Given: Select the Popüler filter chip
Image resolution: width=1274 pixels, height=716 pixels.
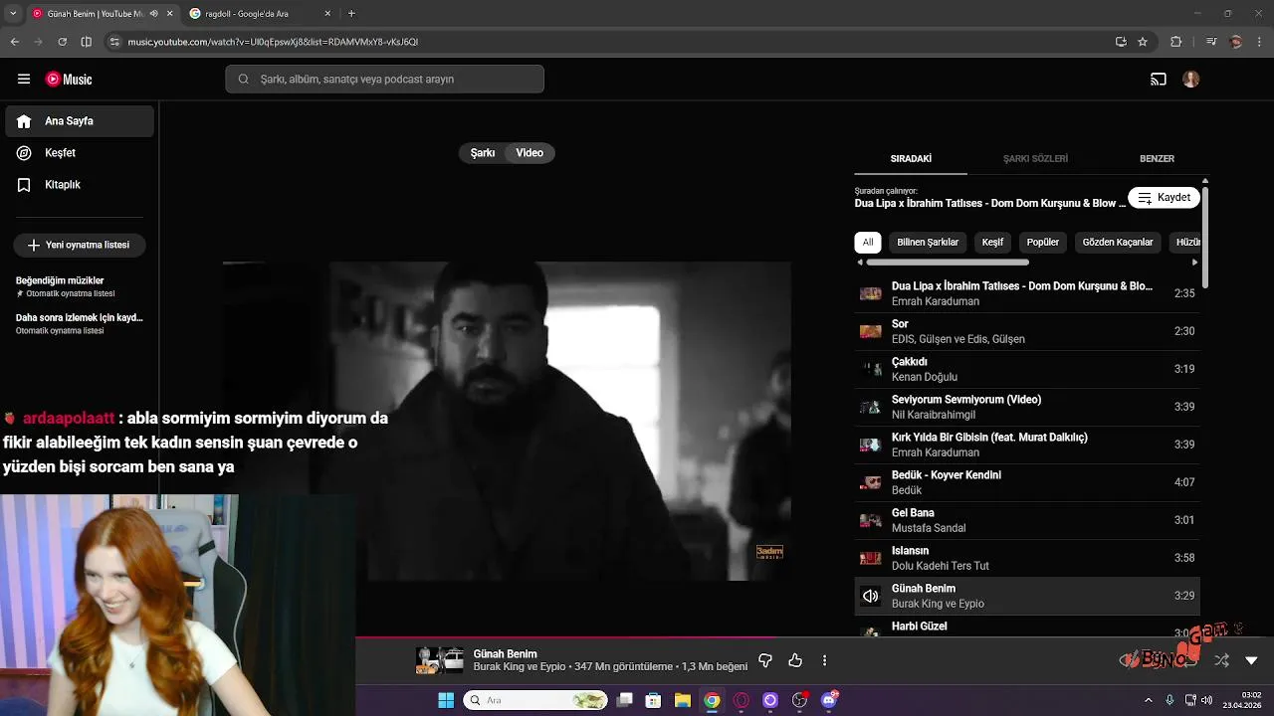Looking at the screenshot, I should click(x=1043, y=243).
